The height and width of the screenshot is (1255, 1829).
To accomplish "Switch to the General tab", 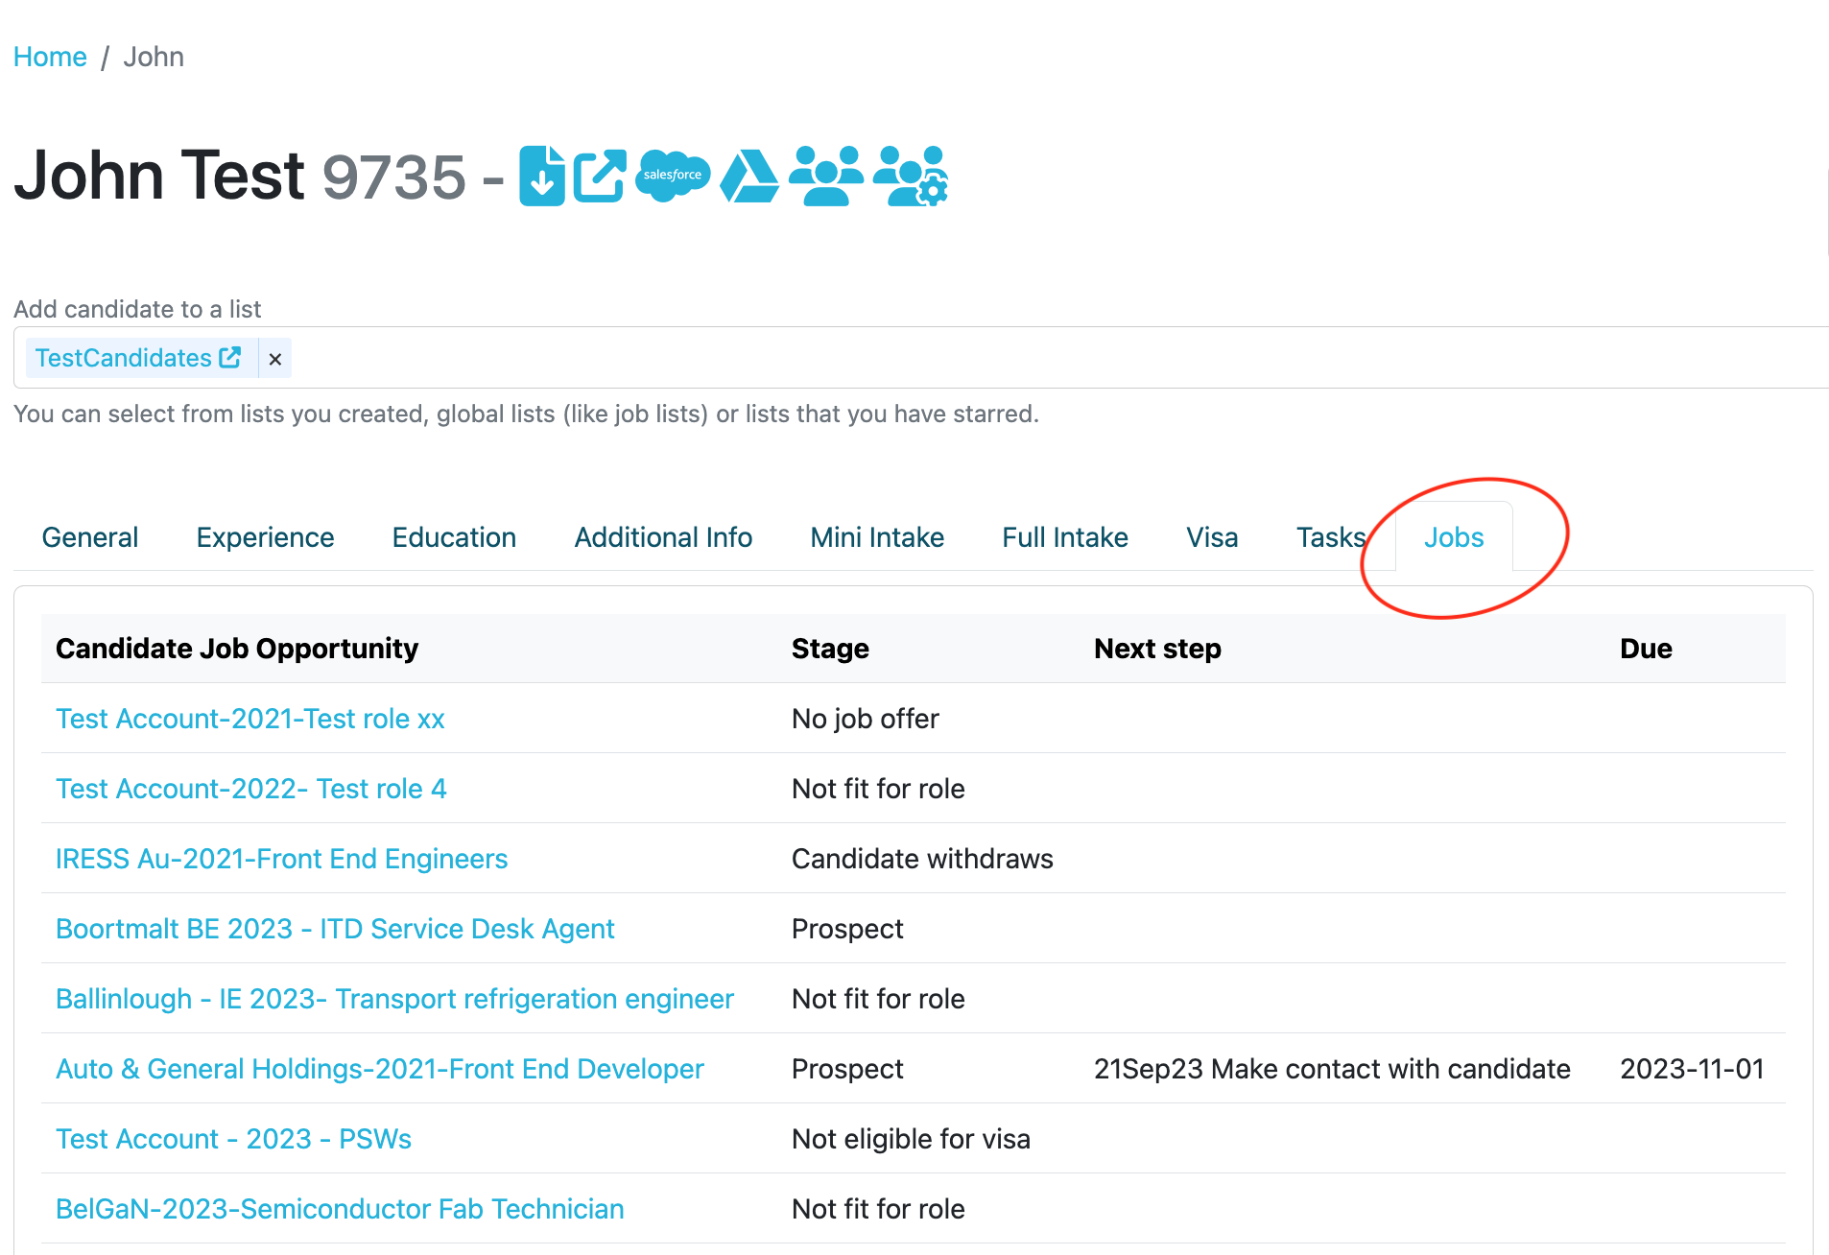I will click(89, 537).
